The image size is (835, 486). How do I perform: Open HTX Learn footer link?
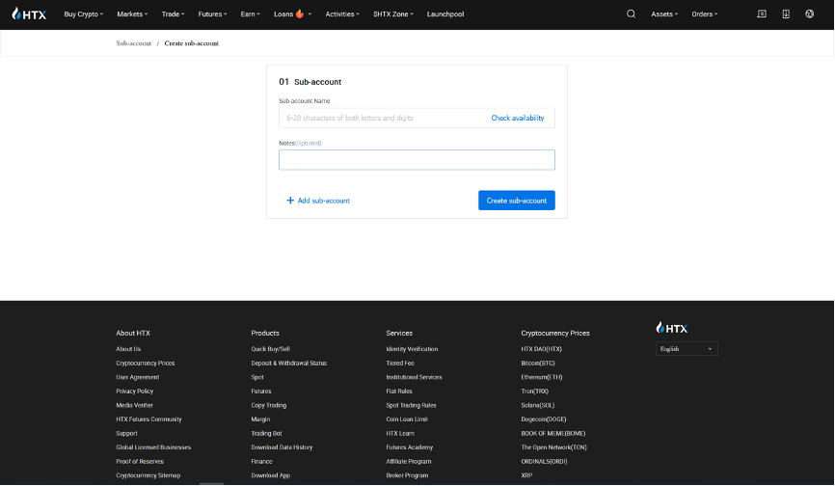tap(400, 433)
